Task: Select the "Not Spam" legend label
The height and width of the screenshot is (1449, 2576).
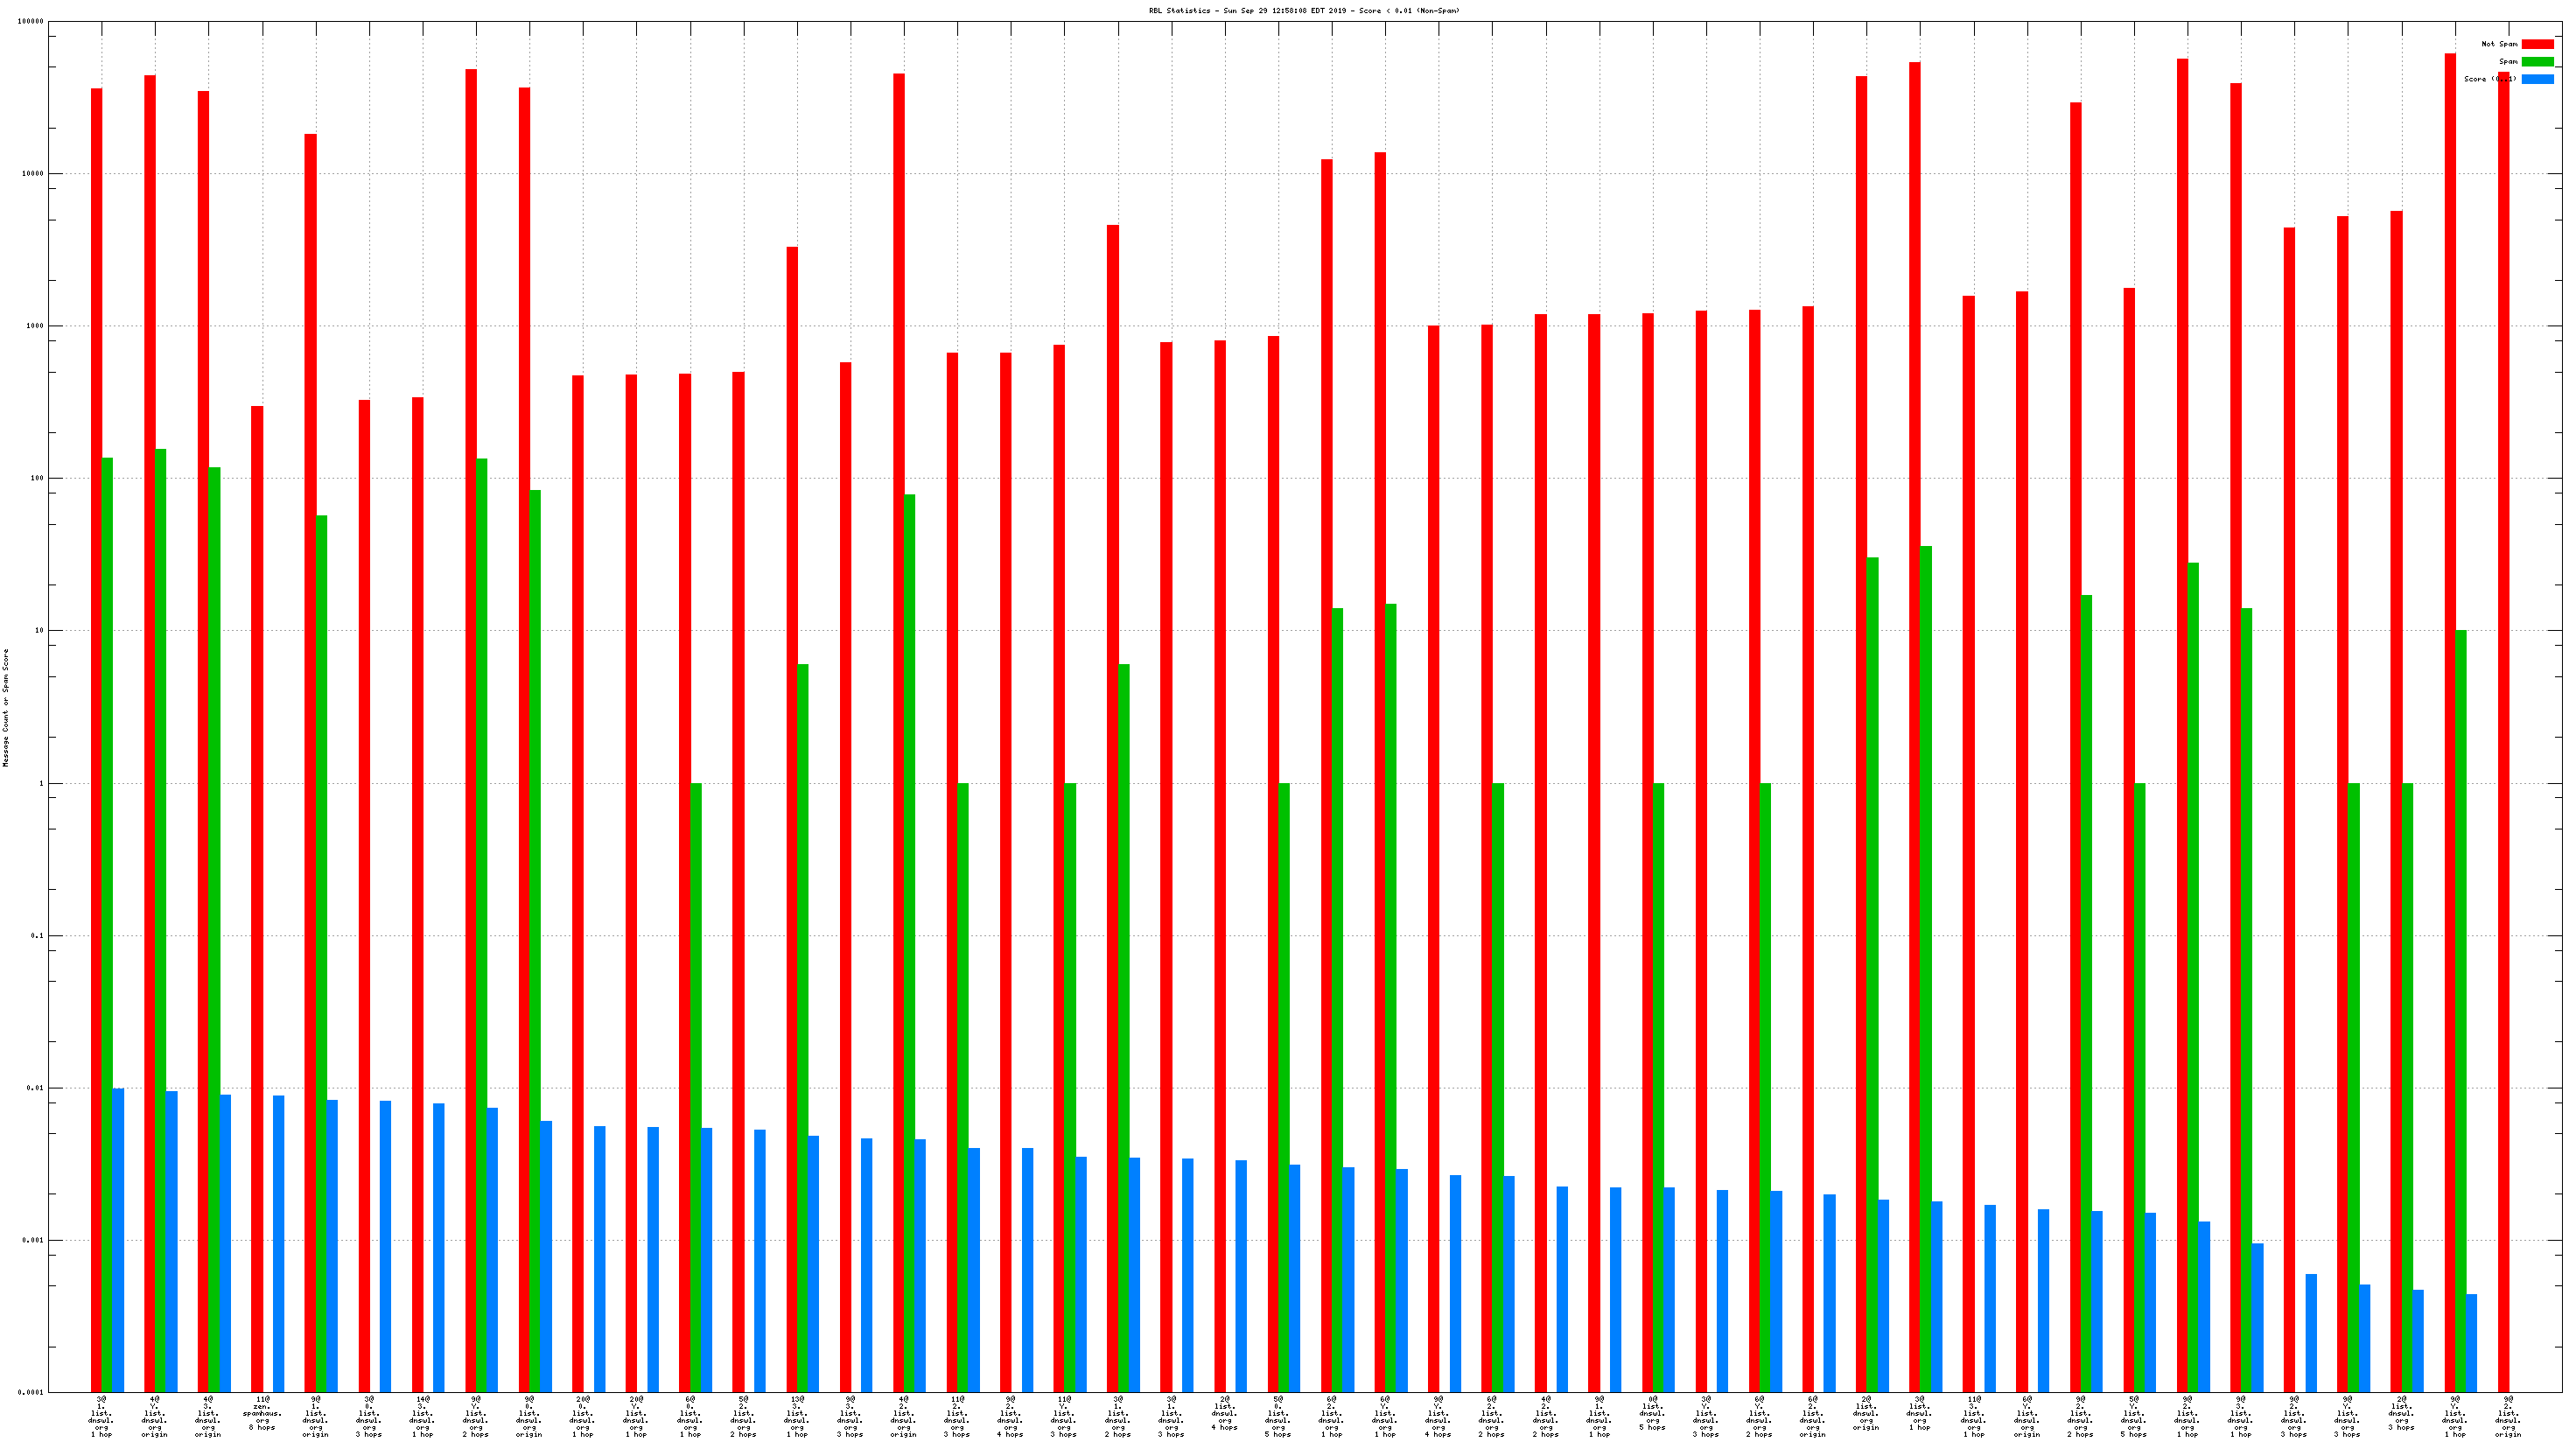Action: point(2498,44)
